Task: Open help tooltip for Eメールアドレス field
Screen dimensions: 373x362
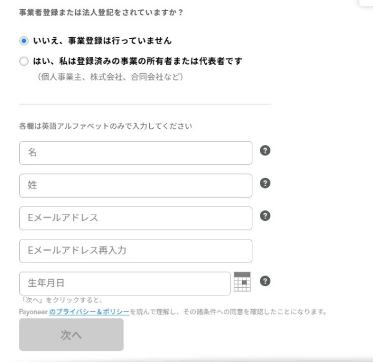Action: 265,216
